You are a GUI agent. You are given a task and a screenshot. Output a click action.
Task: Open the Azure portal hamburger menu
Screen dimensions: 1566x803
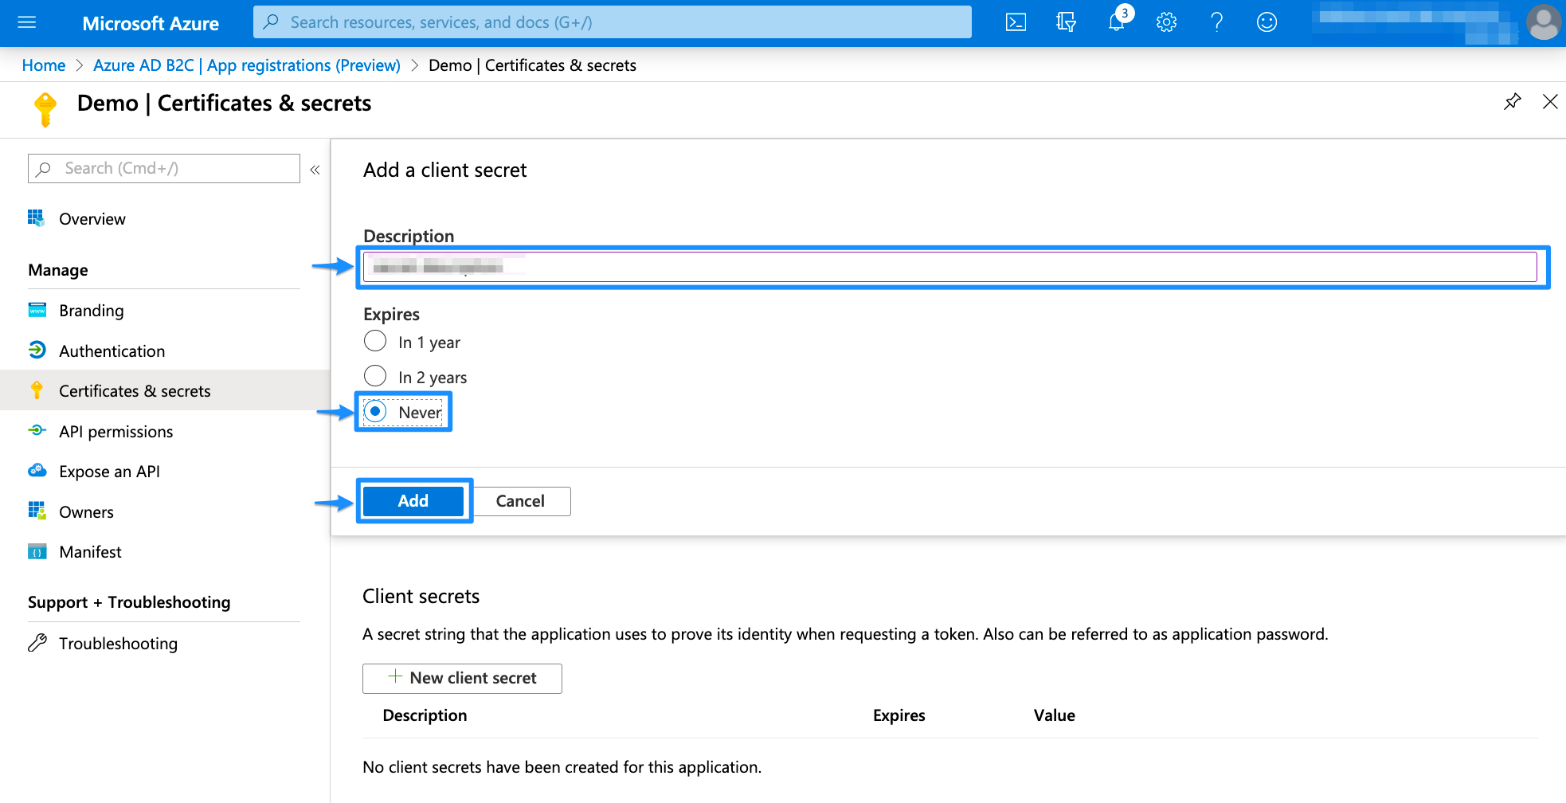click(26, 22)
